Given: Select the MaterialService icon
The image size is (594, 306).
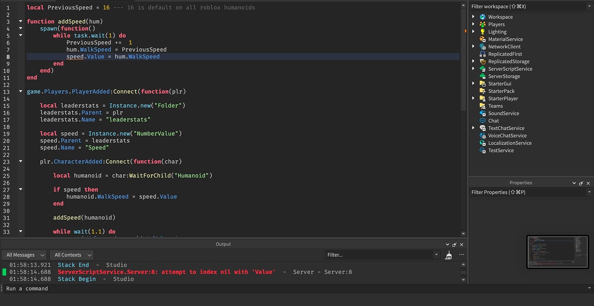Looking at the screenshot, I should coord(483,39).
